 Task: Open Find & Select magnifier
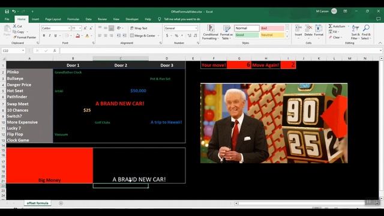tap(366, 32)
